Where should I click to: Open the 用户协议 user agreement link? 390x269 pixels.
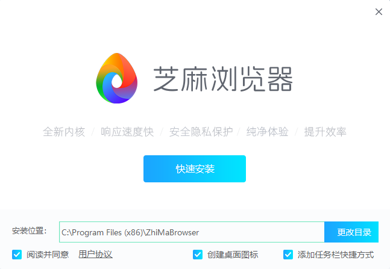pos(95,255)
